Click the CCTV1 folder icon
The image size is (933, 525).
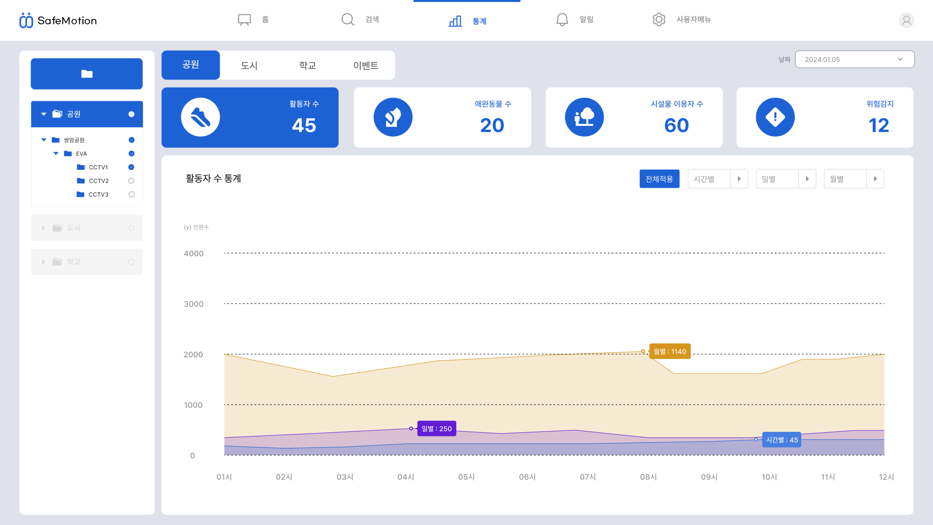(81, 167)
